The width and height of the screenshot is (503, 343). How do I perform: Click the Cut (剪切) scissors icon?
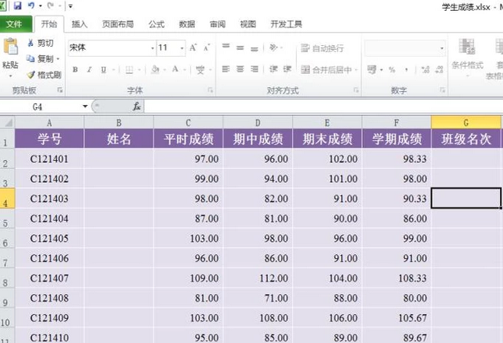[30, 43]
